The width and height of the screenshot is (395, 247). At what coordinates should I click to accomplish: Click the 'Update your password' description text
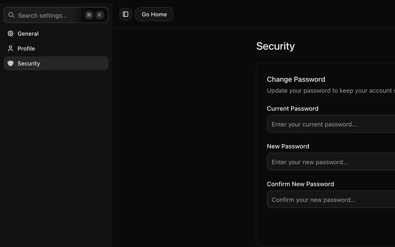[331, 91]
